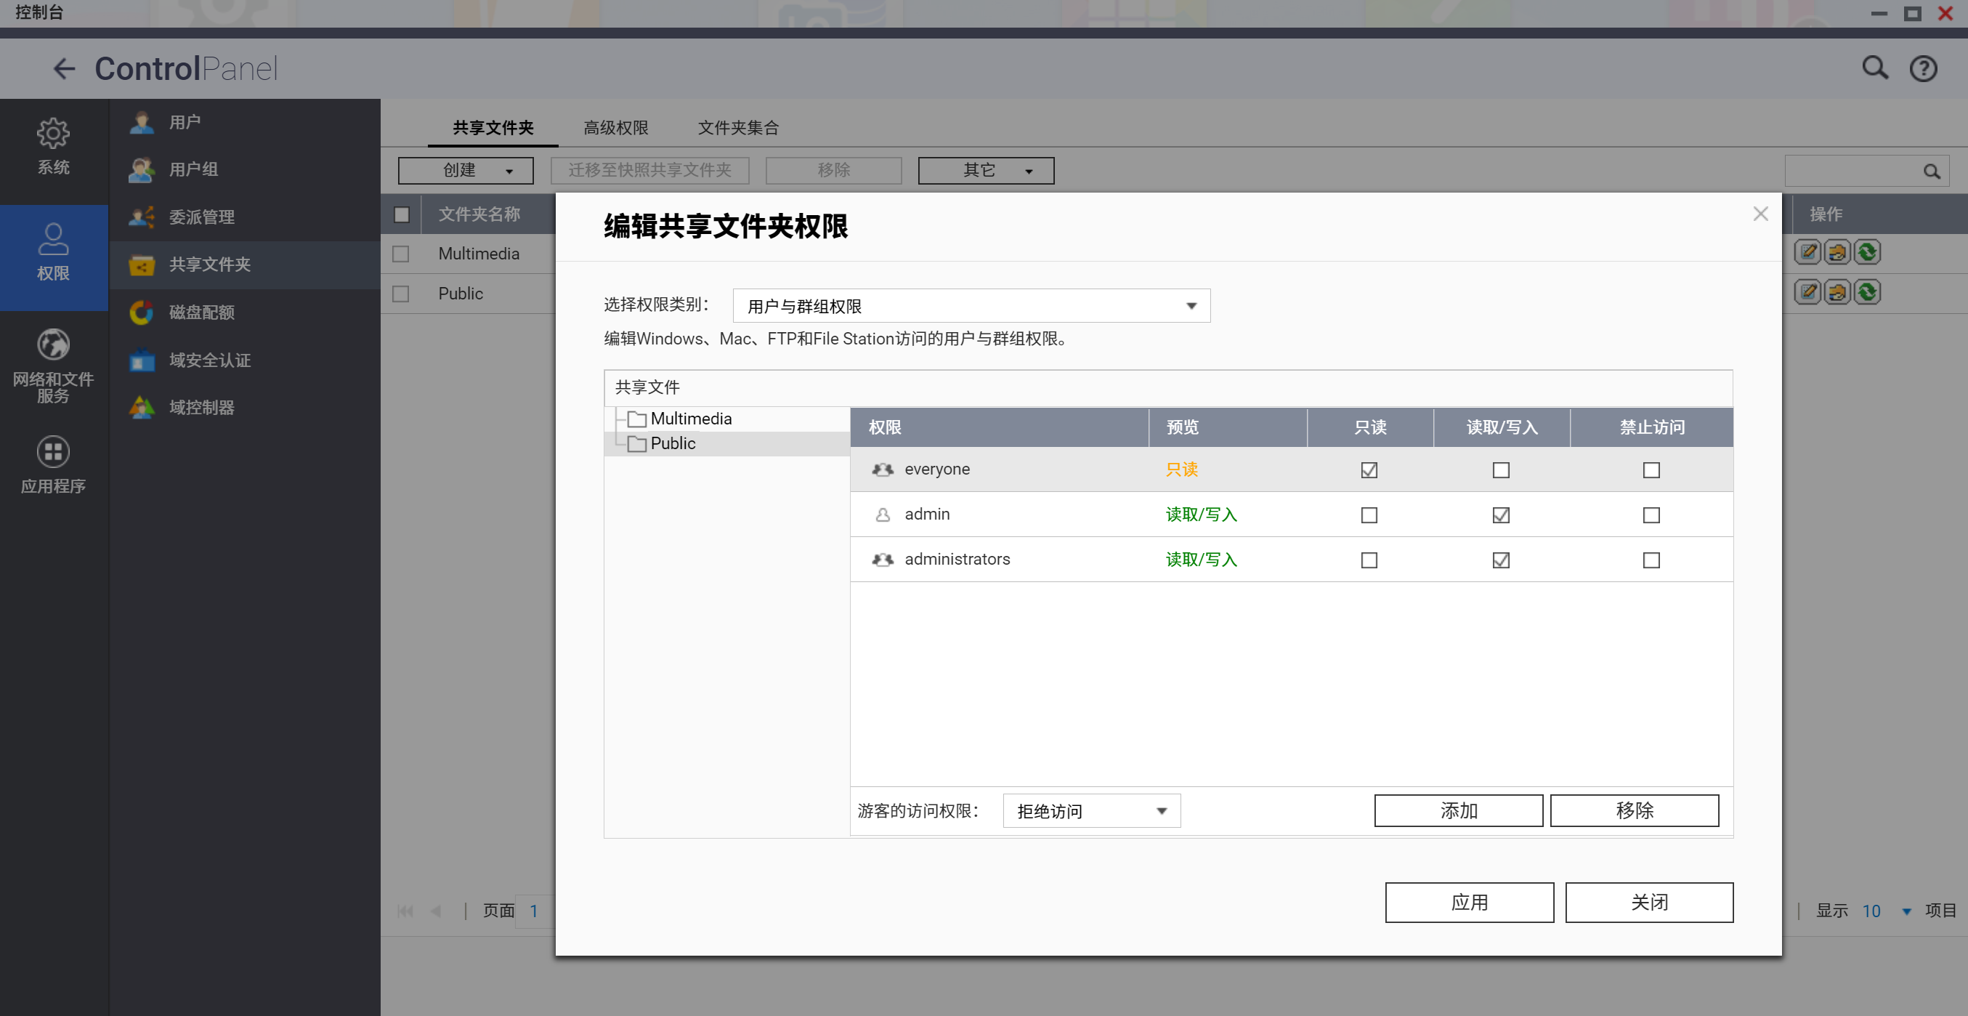The image size is (1968, 1016).
Task: Click the 应用 button
Action: (1468, 902)
